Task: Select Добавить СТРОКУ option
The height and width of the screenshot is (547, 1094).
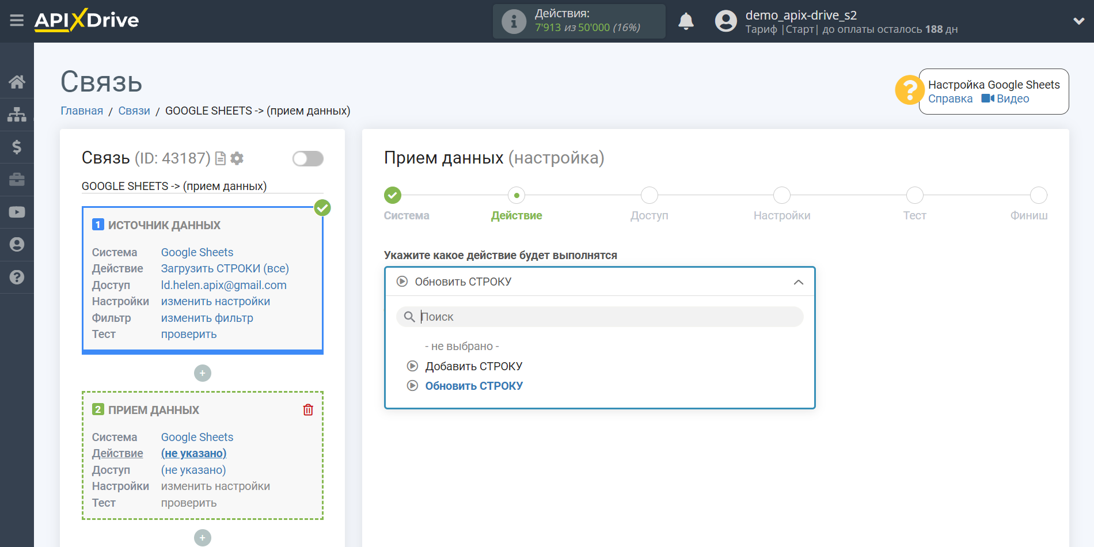Action: click(473, 366)
